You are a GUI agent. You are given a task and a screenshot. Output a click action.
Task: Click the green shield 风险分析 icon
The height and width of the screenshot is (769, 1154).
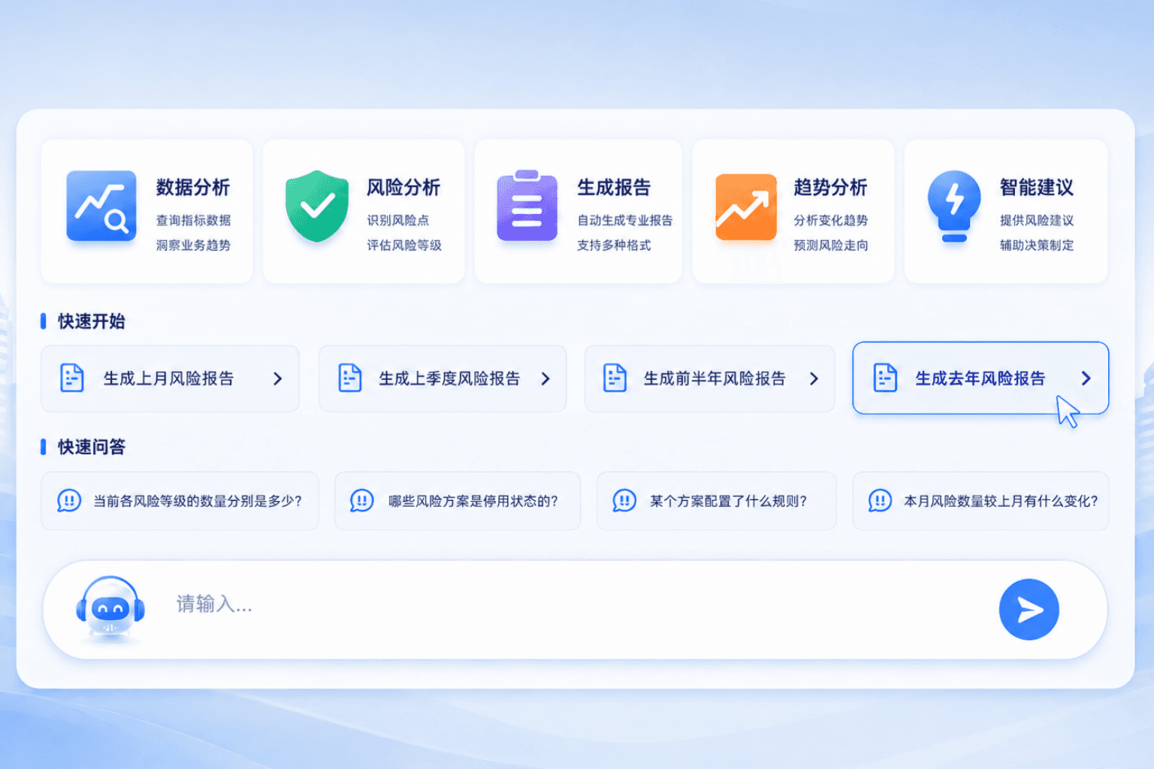tap(317, 206)
